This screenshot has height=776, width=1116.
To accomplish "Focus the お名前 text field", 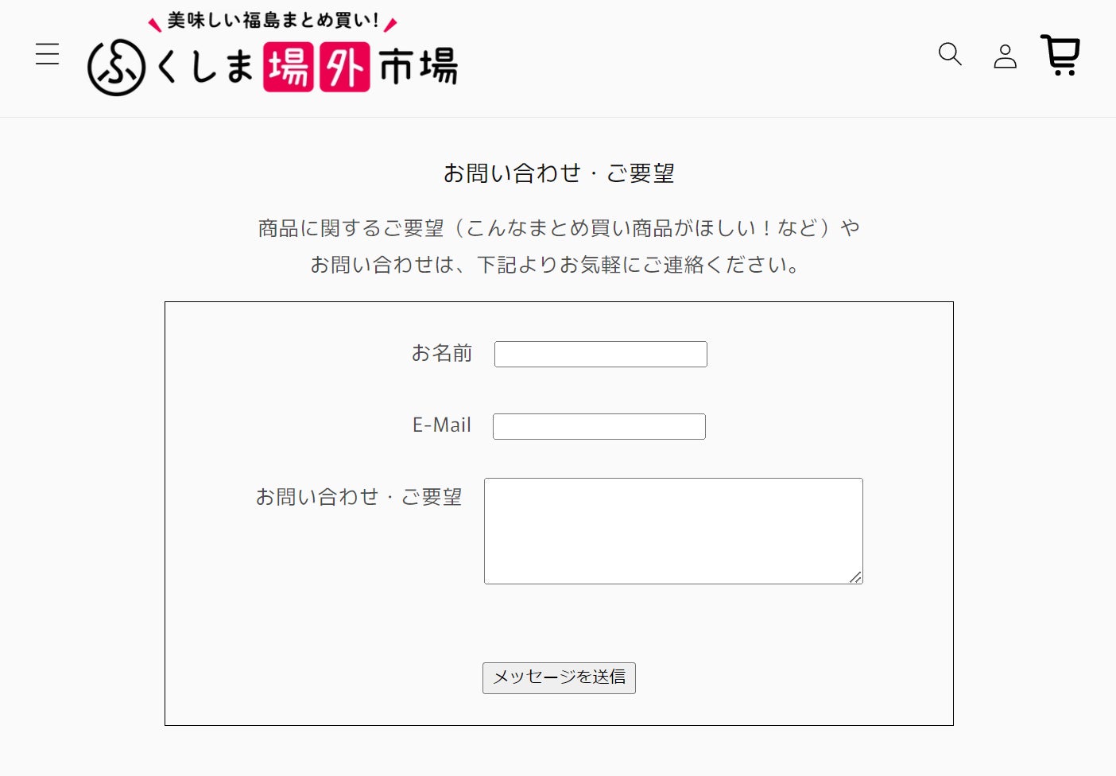I will tap(600, 355).
